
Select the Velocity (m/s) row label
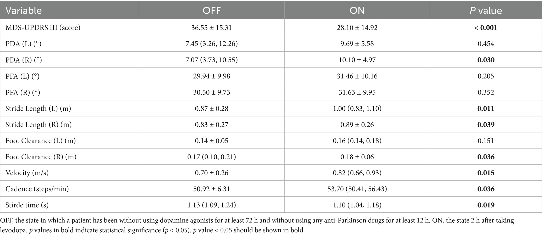pos(27,173)
